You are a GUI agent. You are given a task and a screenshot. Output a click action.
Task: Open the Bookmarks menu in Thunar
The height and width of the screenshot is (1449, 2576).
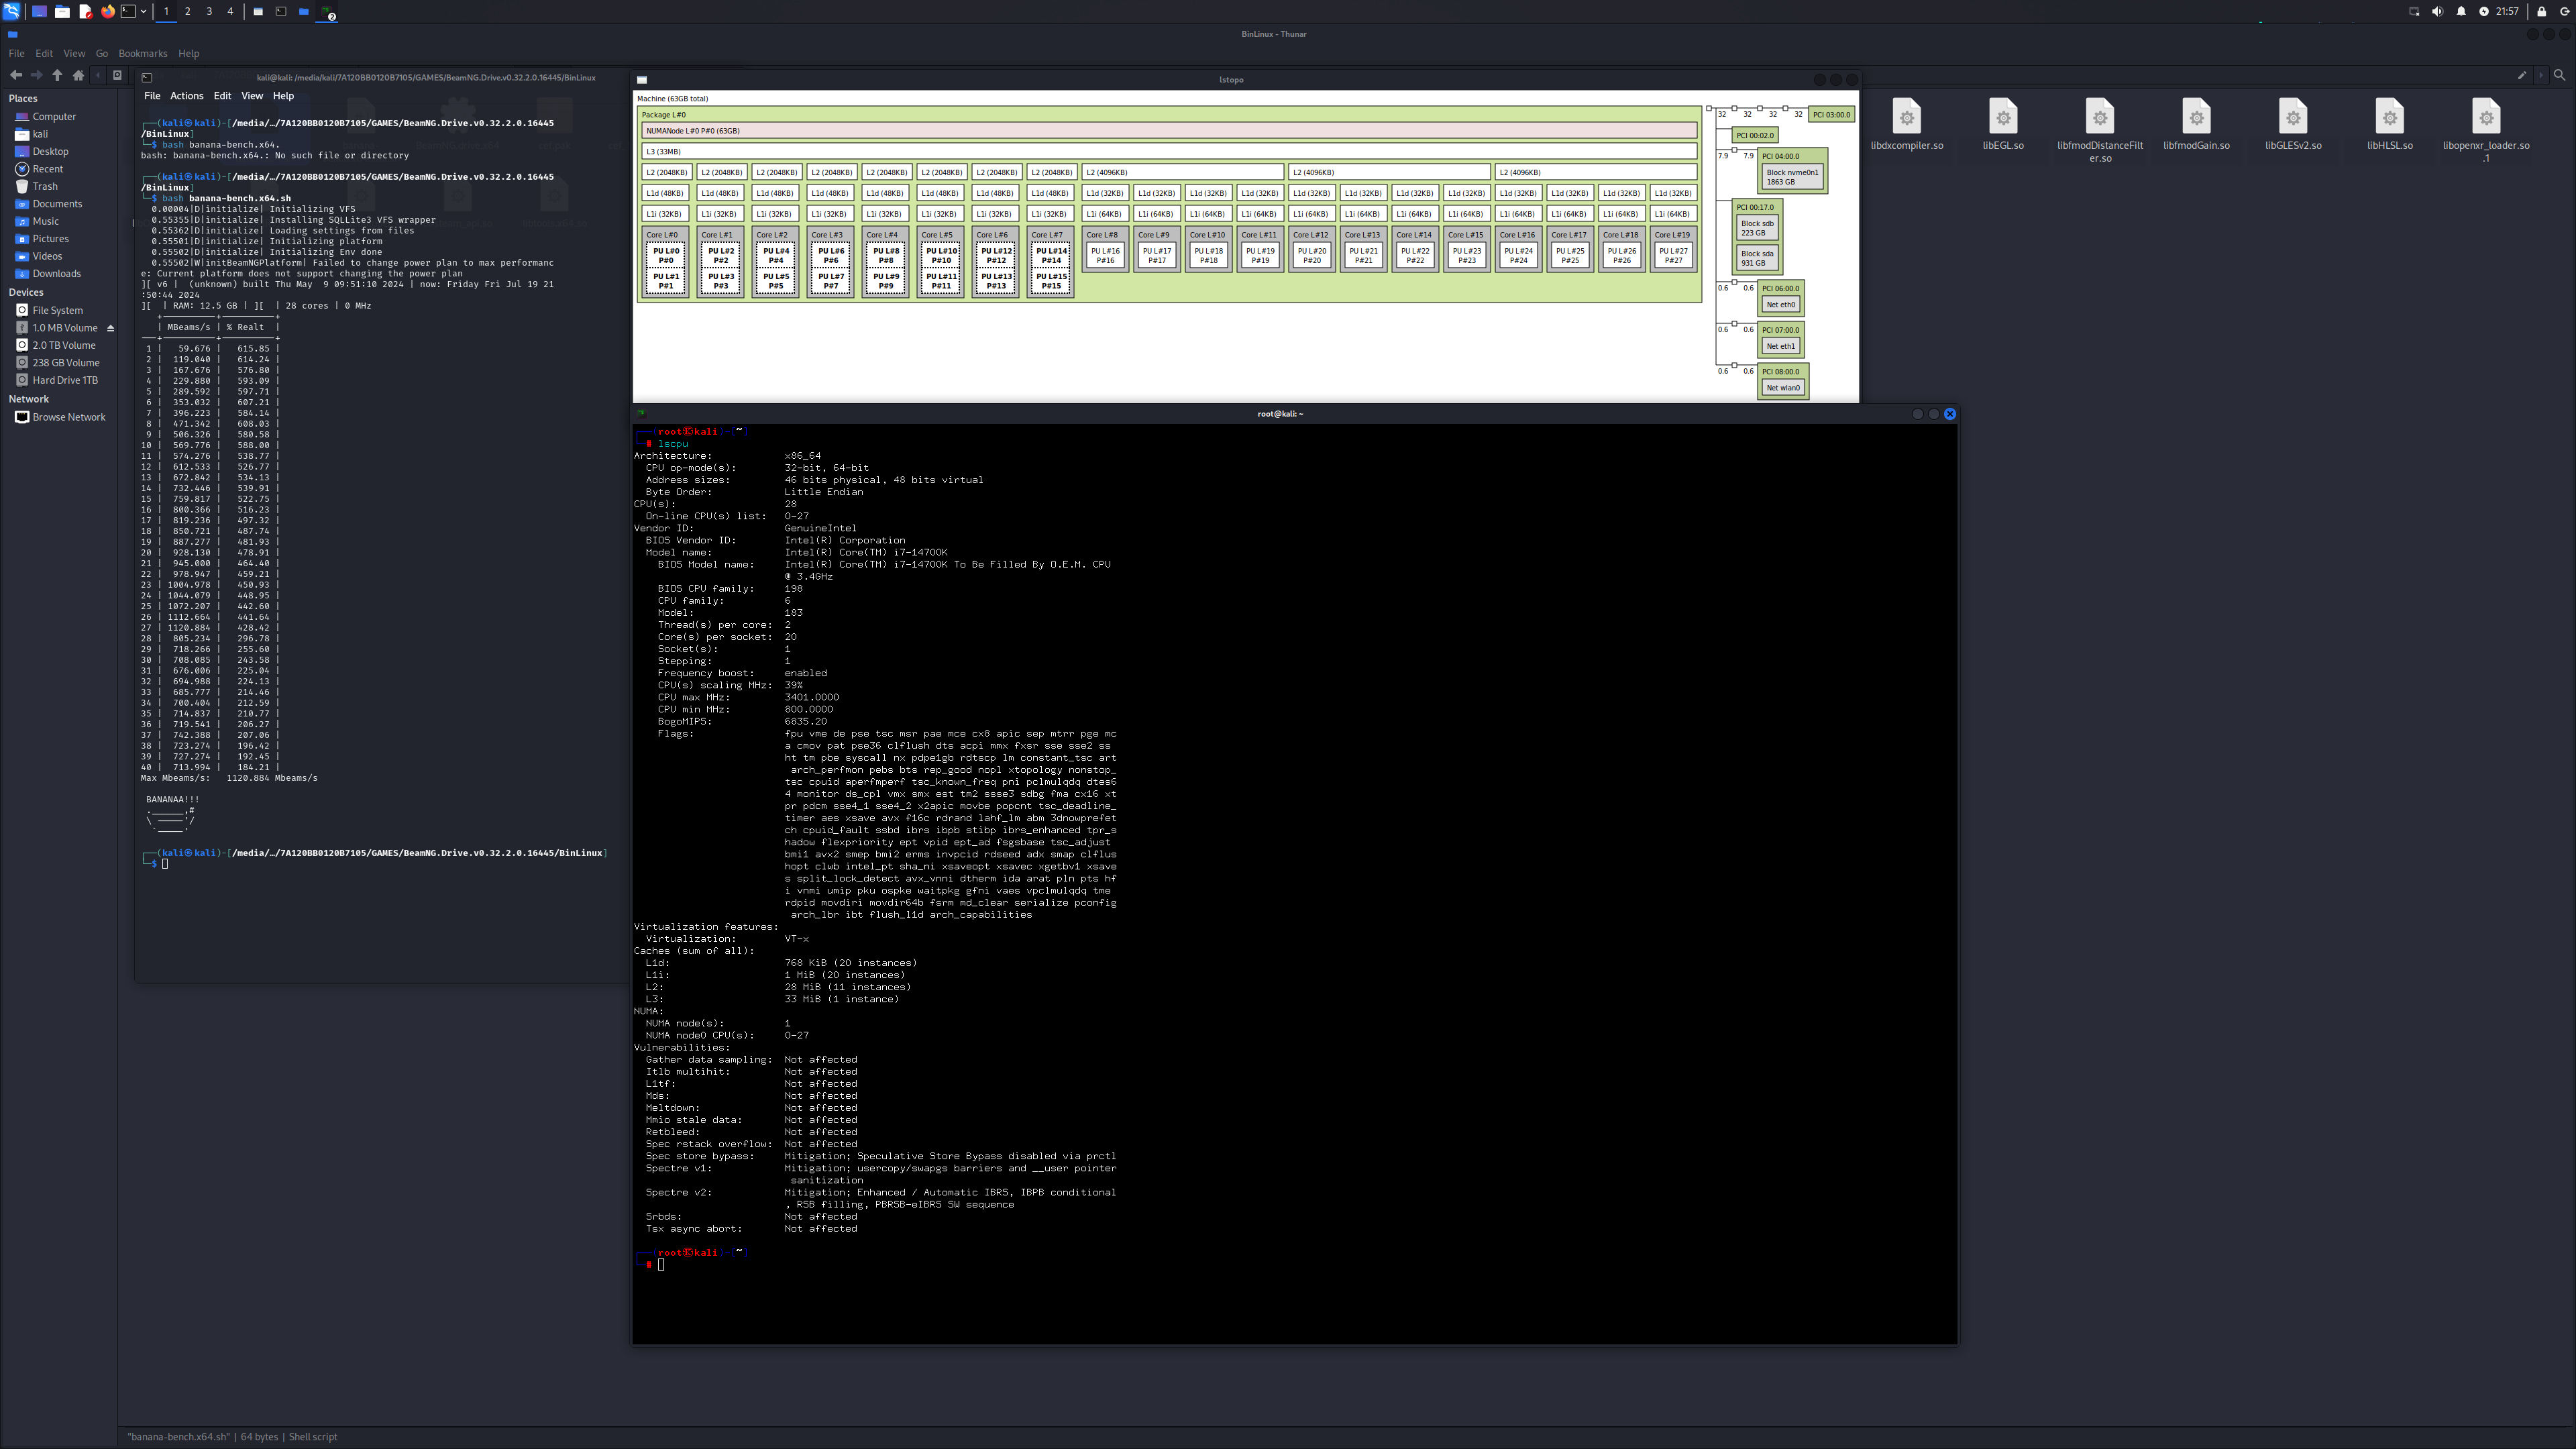142,53
